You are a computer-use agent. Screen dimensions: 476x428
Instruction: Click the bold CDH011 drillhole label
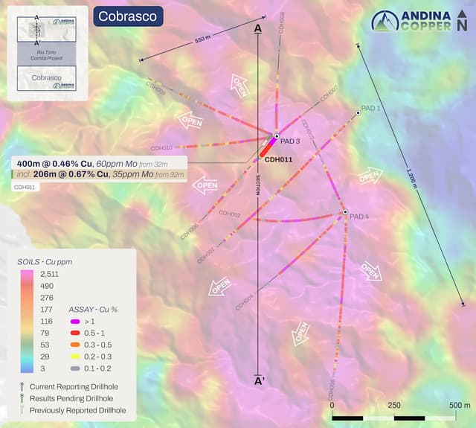[x=278, y=159]
